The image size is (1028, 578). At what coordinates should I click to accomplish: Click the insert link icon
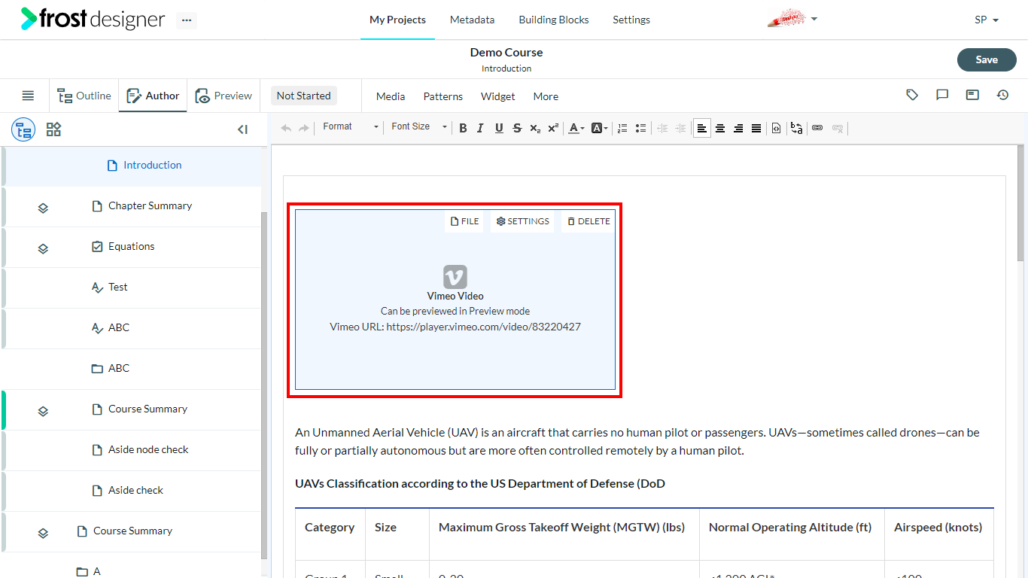(817, 128)
